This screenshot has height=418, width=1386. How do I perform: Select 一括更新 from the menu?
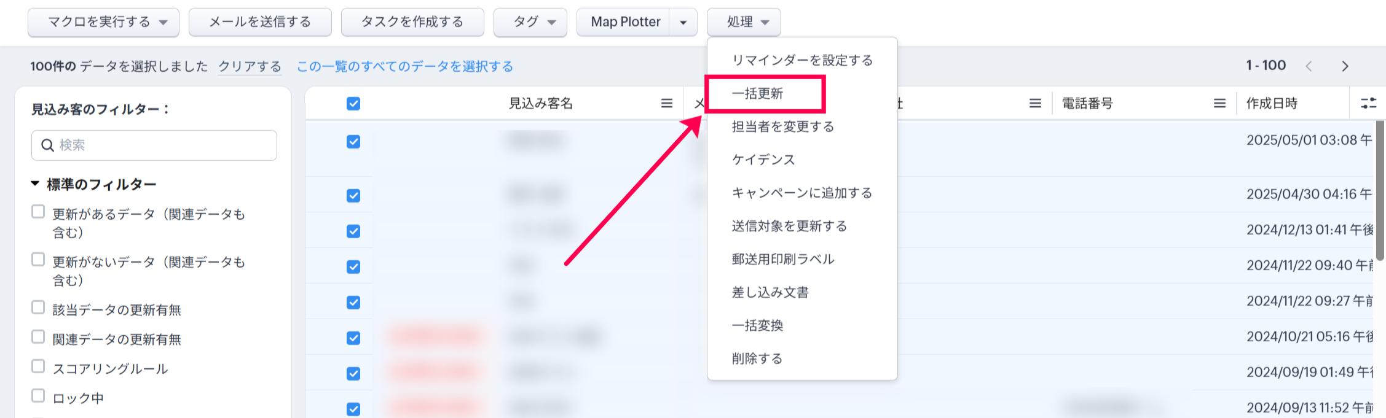coord(757,93)
